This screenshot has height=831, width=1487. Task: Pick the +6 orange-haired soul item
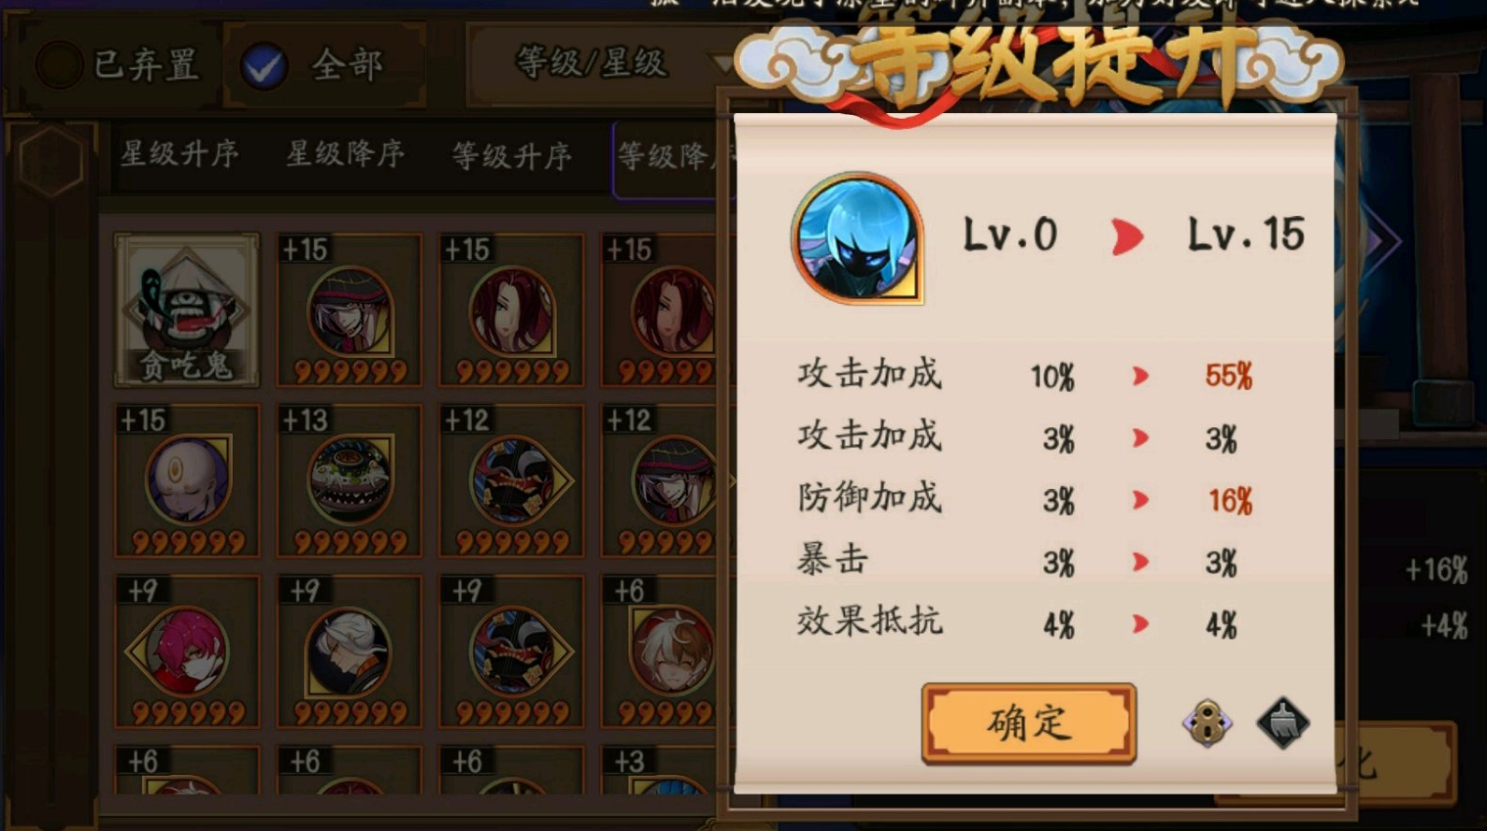pos(660,652)
